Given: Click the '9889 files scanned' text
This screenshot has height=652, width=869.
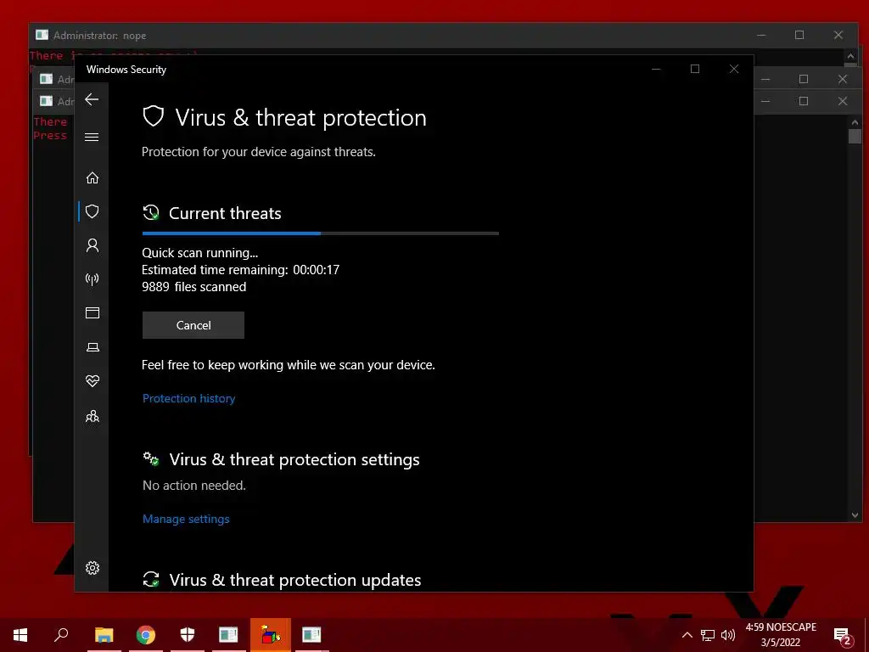Looking at the screenshot, I should [193, 287].
